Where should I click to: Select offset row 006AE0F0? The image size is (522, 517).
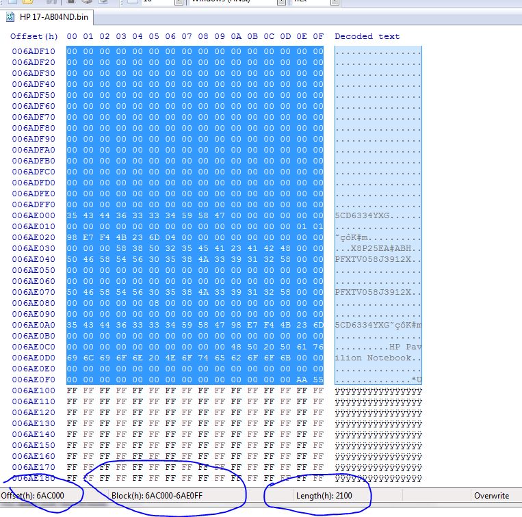pos(34,380)
